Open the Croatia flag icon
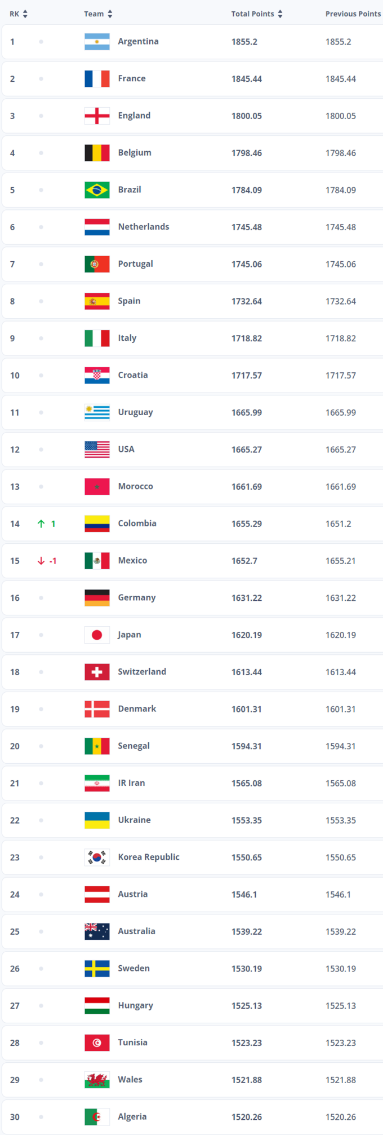Screen dimensions: 383x1135 pos(97,375)
